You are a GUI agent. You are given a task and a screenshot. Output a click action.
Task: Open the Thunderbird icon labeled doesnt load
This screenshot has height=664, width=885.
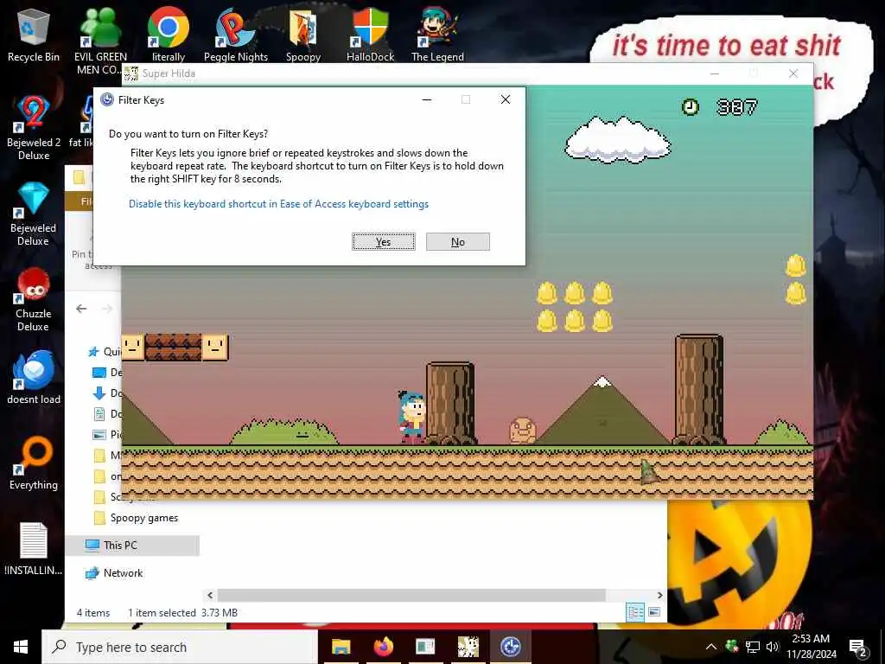point(34,377)
